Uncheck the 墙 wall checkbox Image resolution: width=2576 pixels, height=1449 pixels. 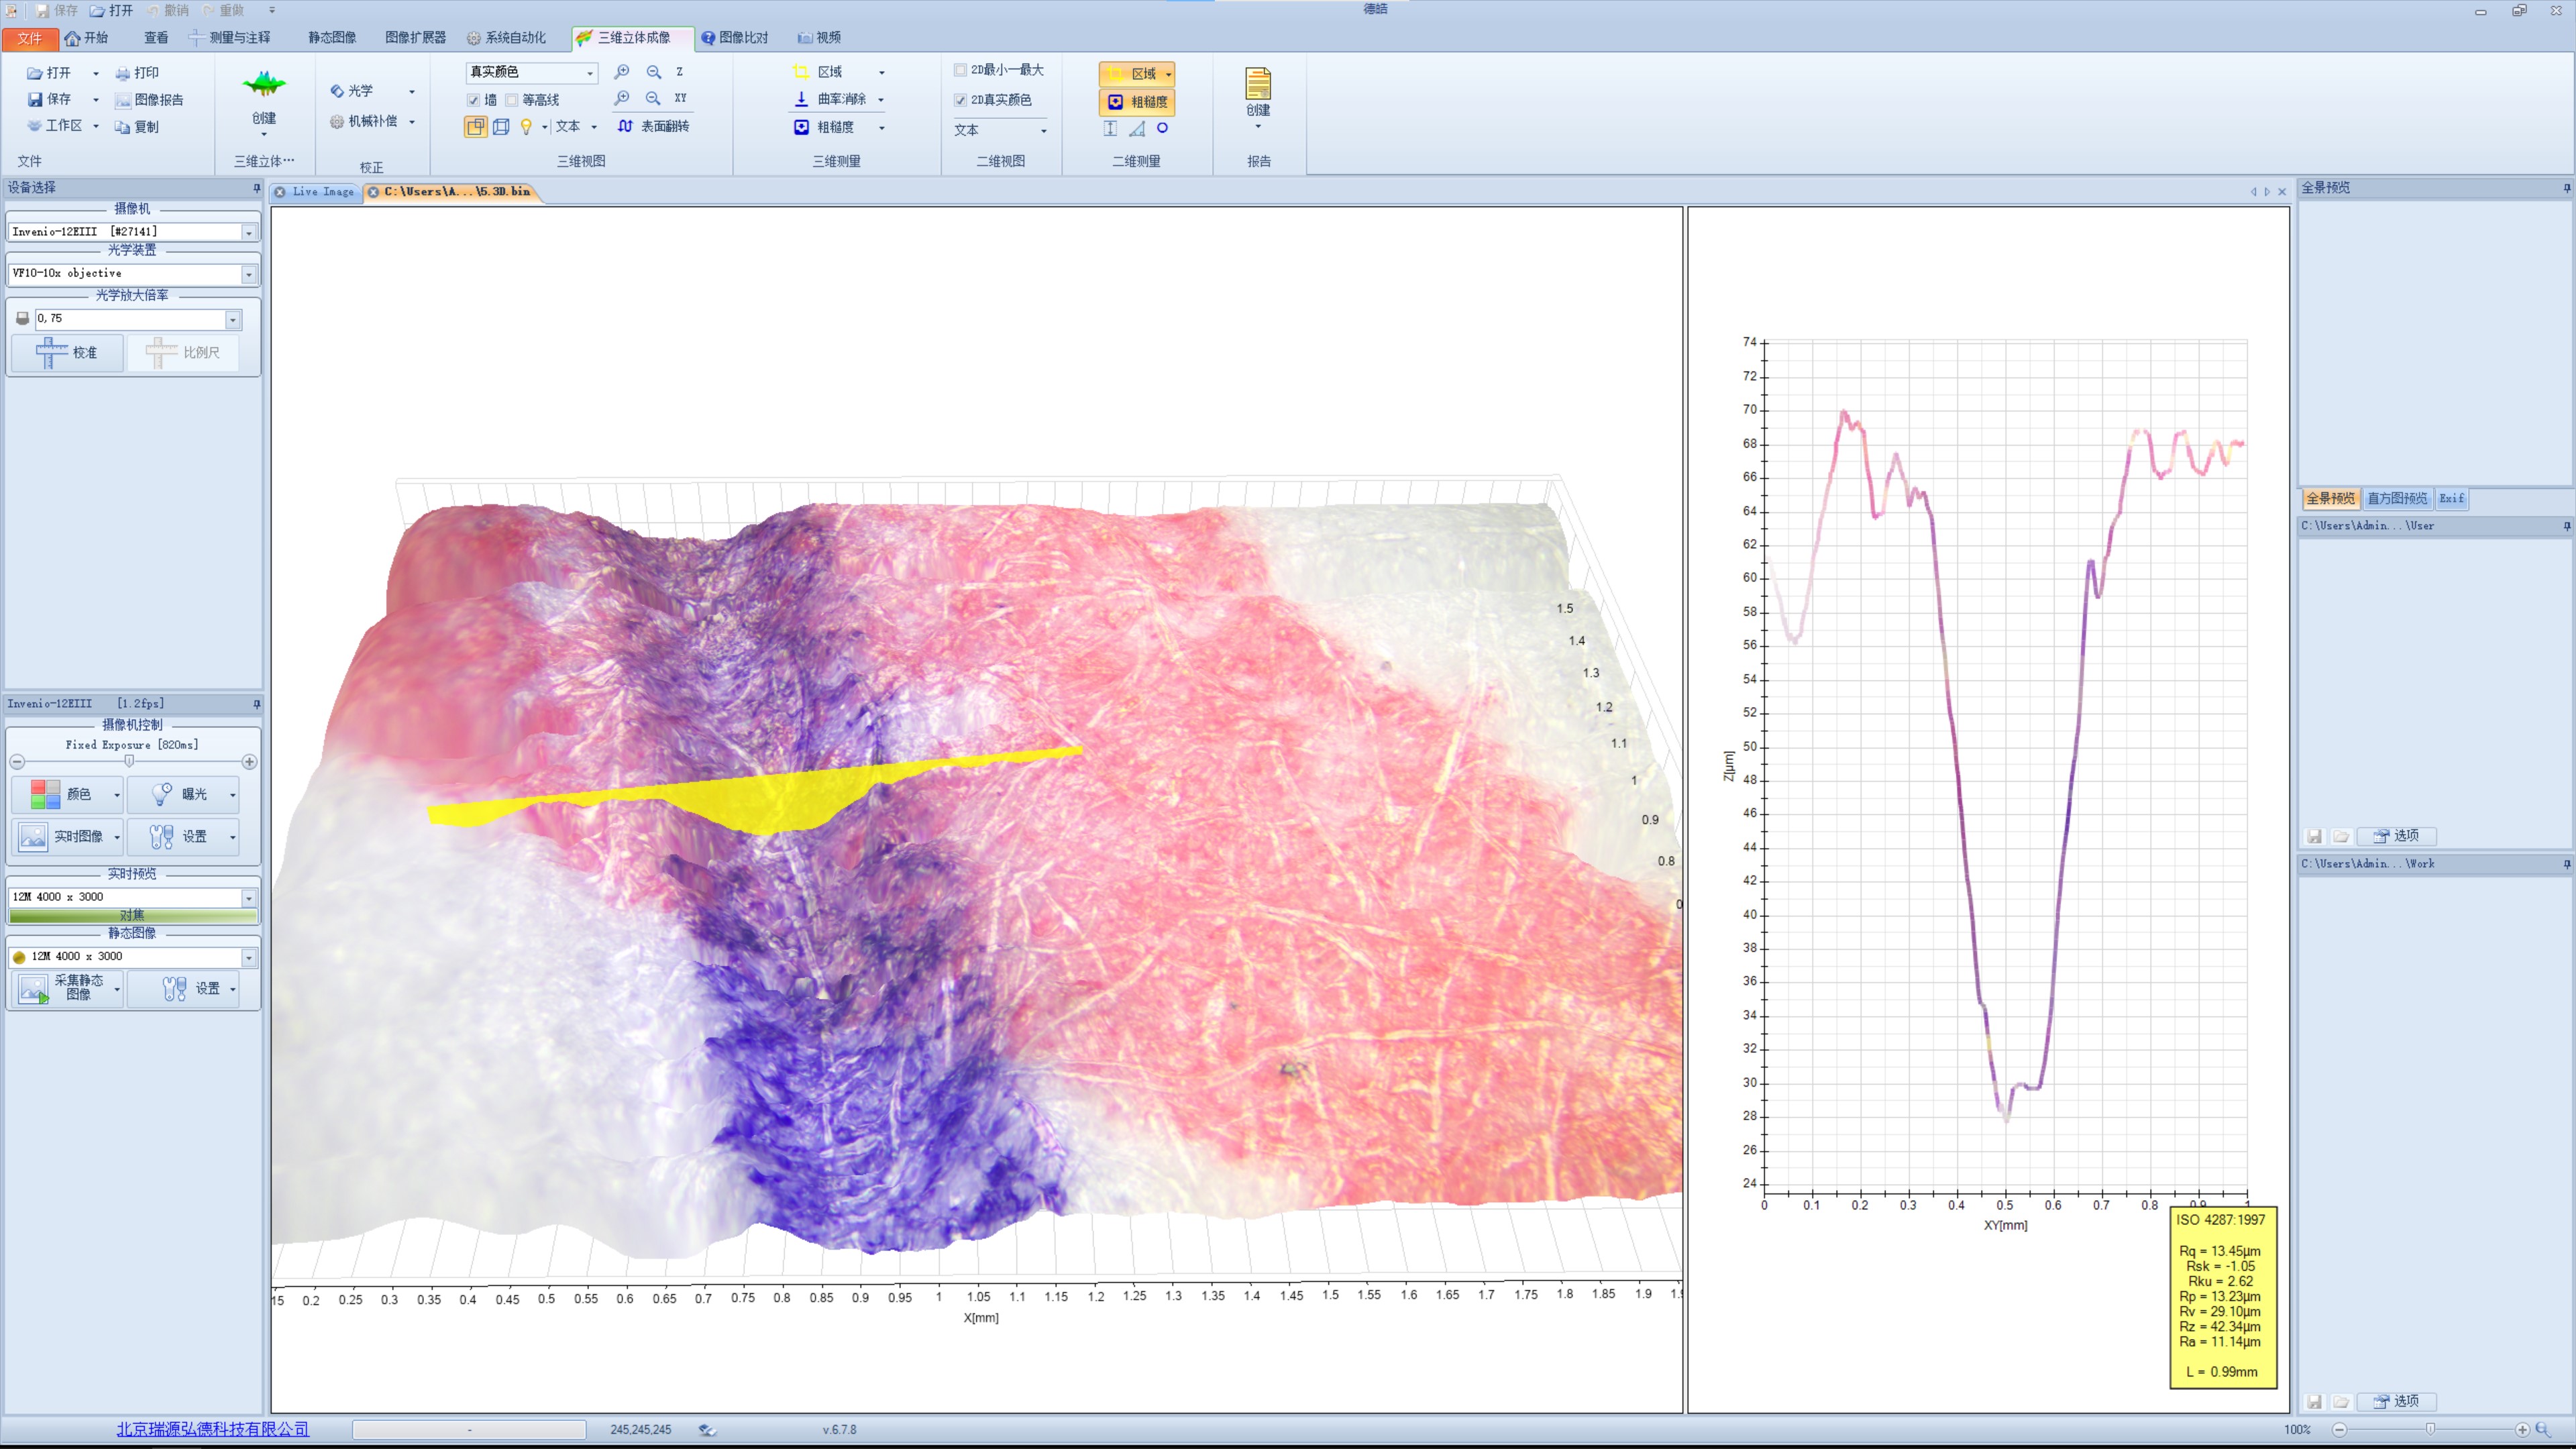(474, 100)
